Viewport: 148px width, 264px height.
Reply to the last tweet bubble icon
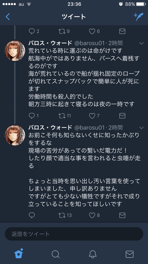coord(32,215)
